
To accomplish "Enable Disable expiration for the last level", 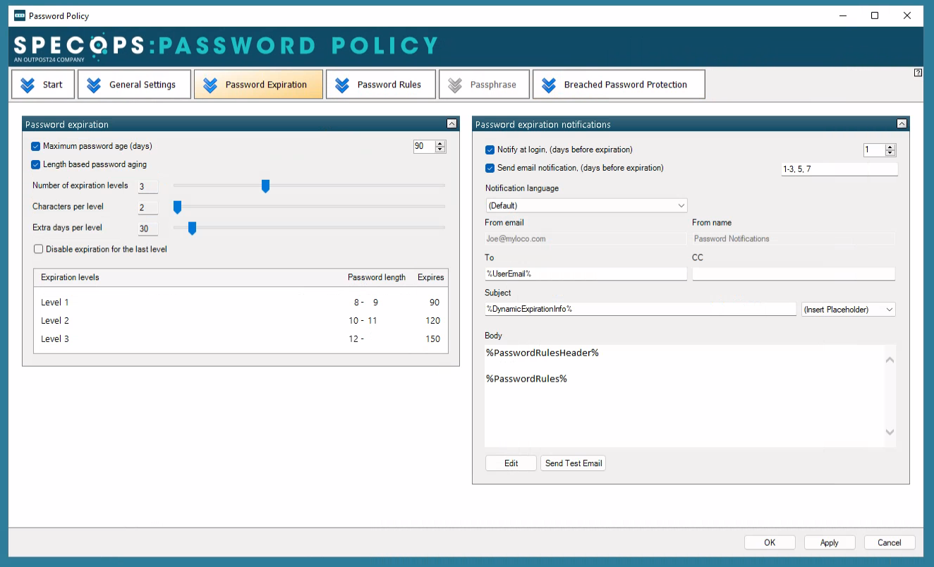I will click(x=39, y=249).
